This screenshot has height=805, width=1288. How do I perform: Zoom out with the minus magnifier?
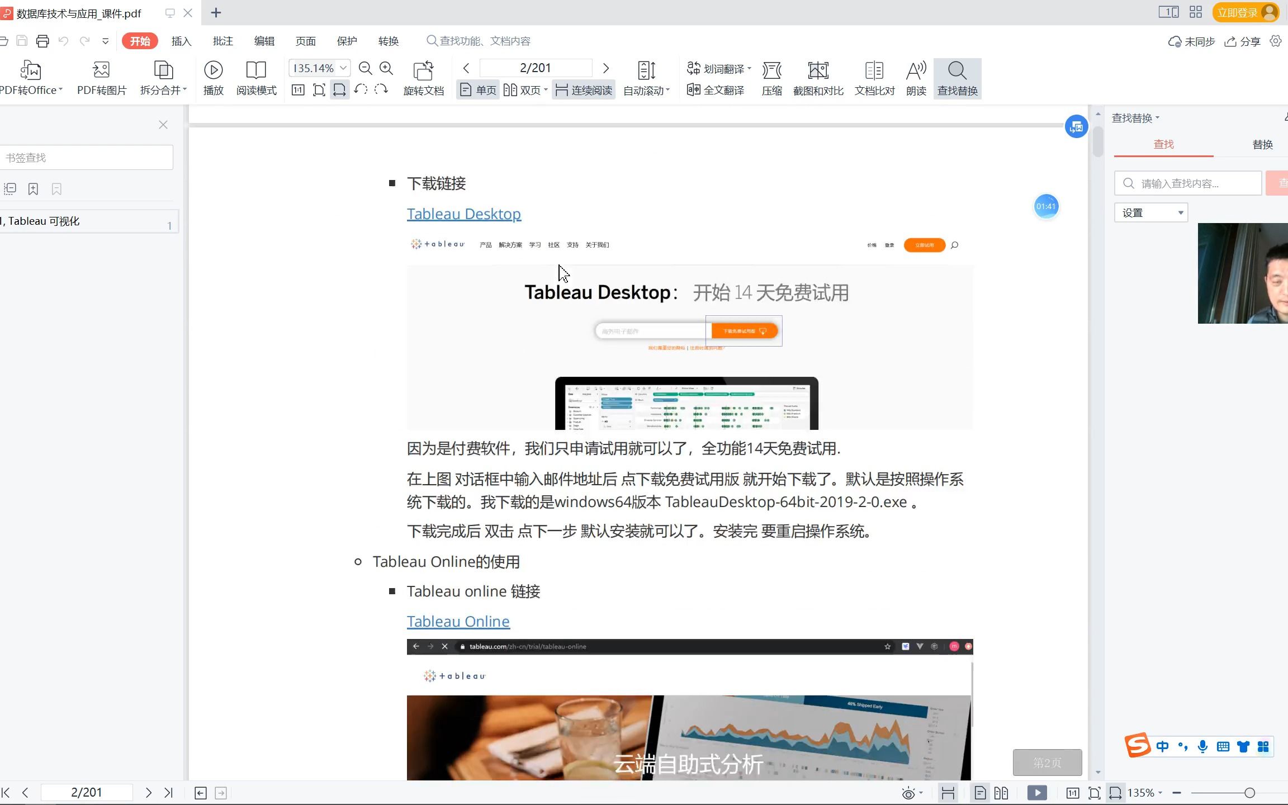[365, 68]
